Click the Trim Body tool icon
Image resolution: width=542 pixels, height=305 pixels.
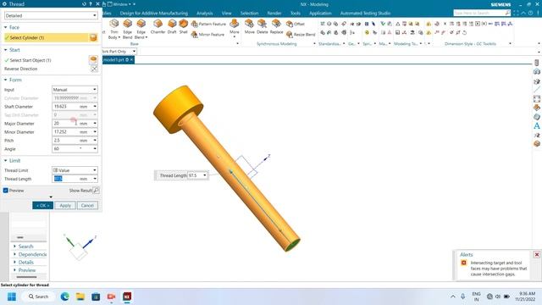coord(114,24)
